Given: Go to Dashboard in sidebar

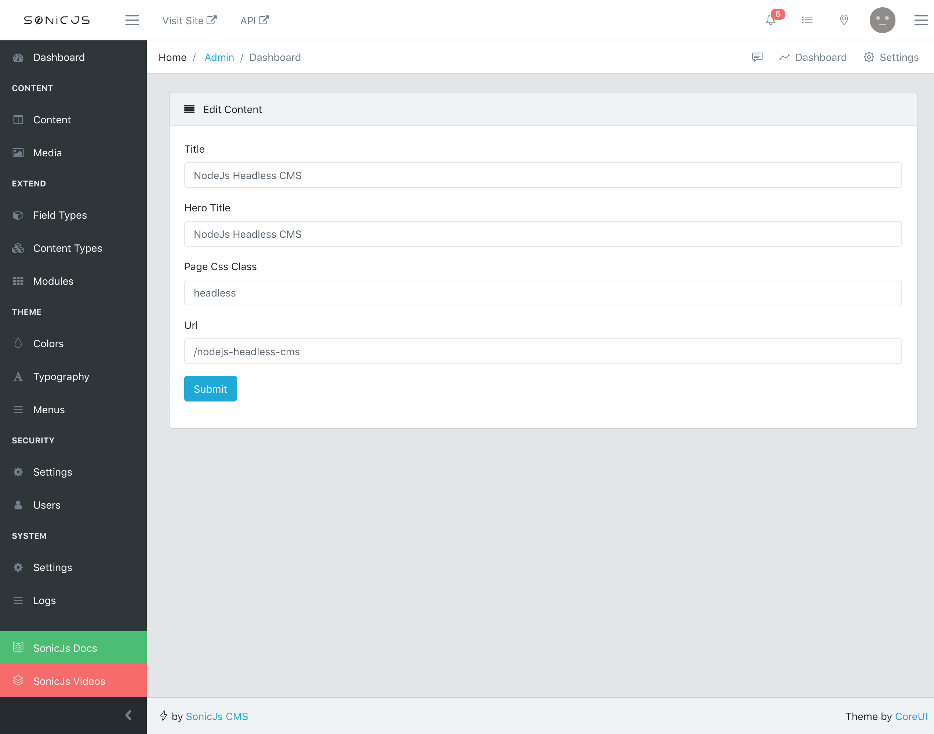Looking at the screenshot, I should coord(73,57).
